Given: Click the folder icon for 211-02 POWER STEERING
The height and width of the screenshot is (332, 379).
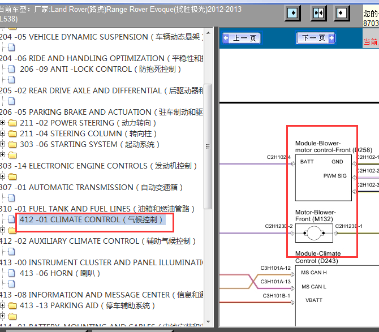Looking at the screenshot, I should coord(12,123).
